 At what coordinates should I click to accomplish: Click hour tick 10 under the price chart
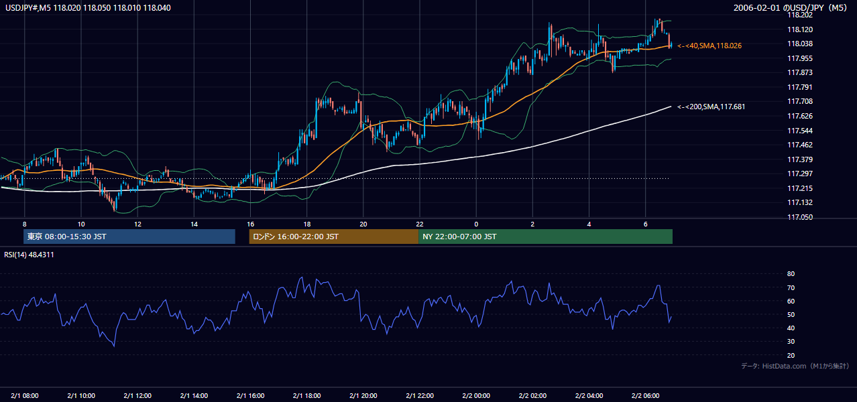(x=80, y=224)
